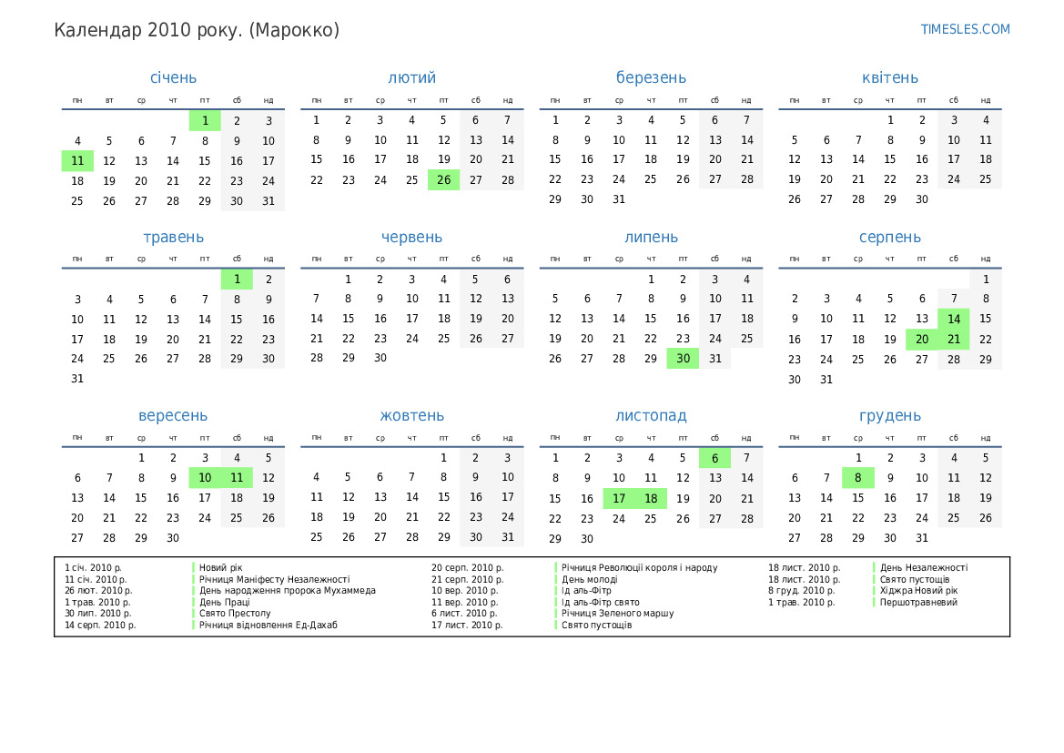This screenshot has width=1064, height=753.
Task: Select the 'липень' month heading
Action: (x=651, y=237)
